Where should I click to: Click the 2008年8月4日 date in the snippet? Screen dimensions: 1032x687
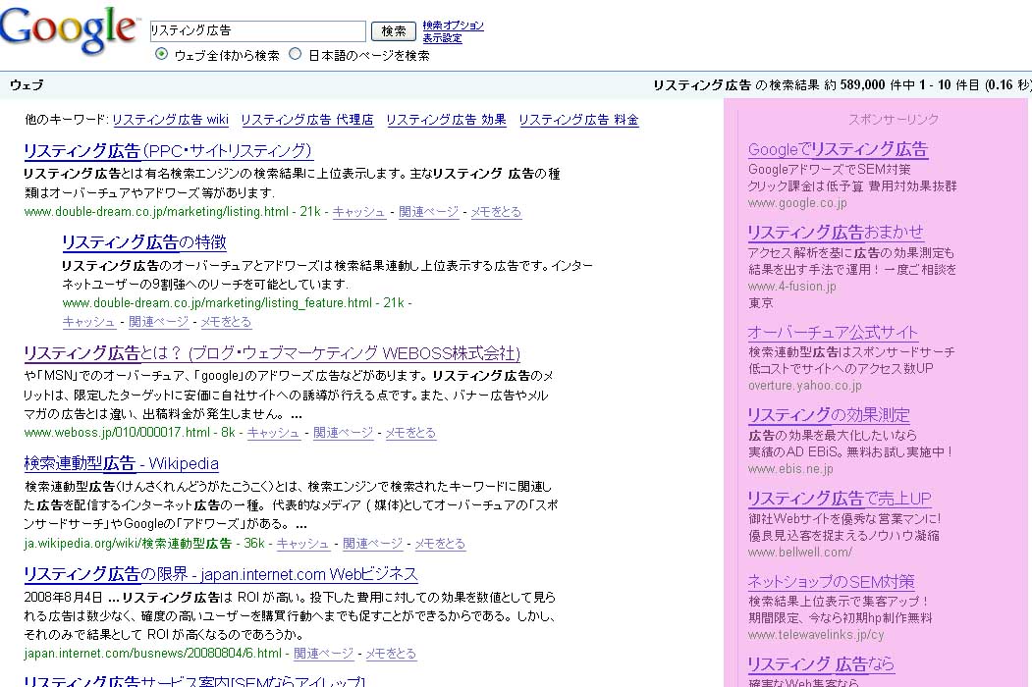[x=63, y=598]
